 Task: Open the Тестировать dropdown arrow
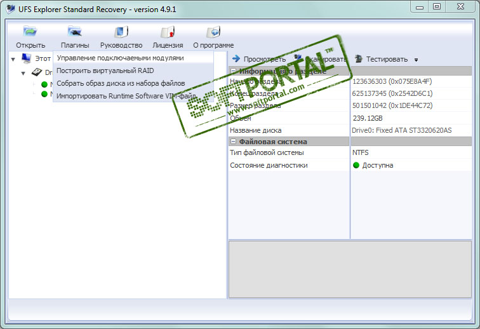click(x=416, y=60)
